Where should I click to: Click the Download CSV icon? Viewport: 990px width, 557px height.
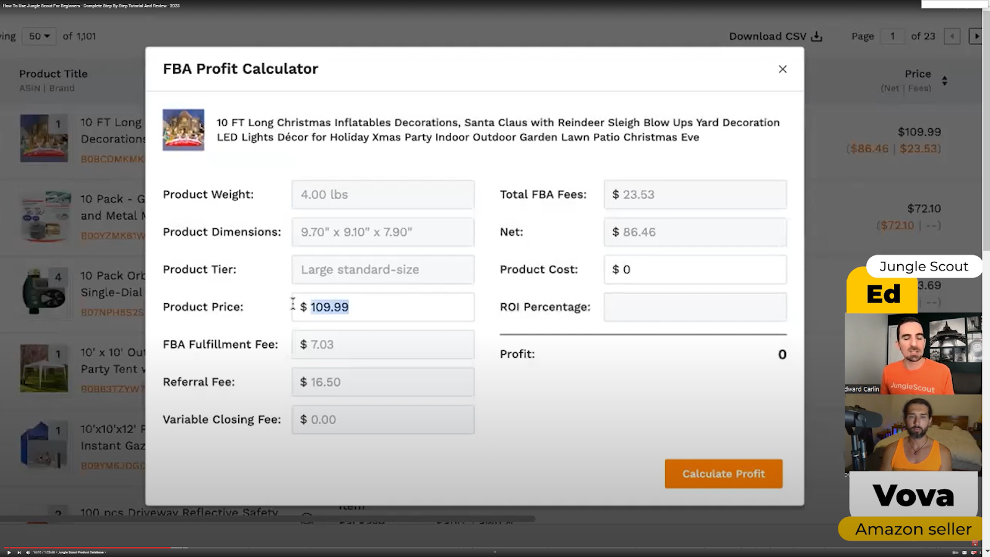(817, 37)
